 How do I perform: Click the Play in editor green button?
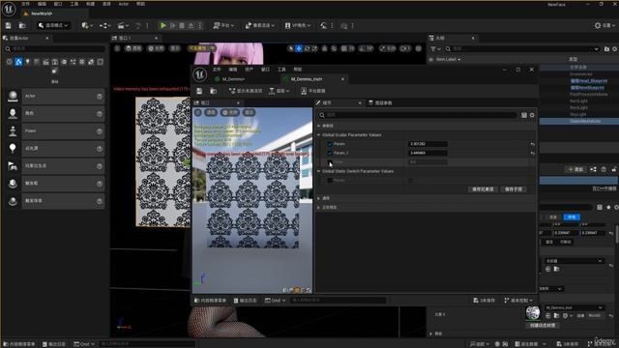[x=163, y=25]
